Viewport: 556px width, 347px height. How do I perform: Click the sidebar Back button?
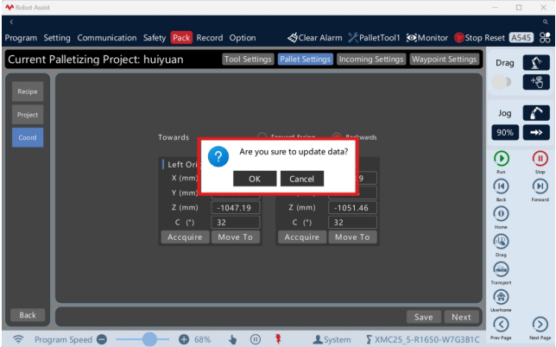pos(28,315)
